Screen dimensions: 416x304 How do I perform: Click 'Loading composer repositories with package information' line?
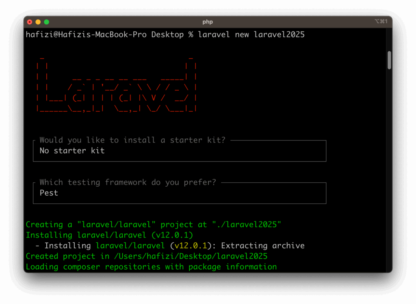[151, 267]
